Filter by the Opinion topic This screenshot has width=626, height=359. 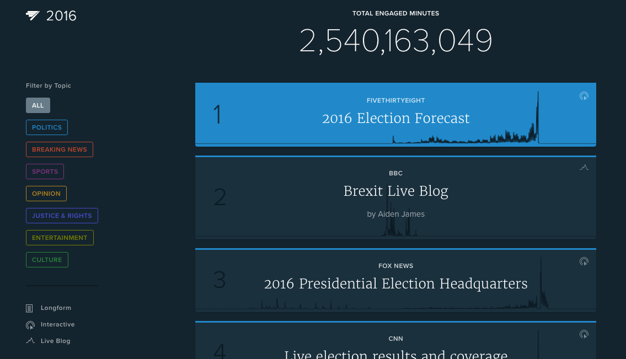point(46,194)
